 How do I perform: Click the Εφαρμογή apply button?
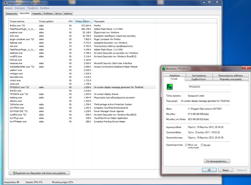[x=242, y=170]
